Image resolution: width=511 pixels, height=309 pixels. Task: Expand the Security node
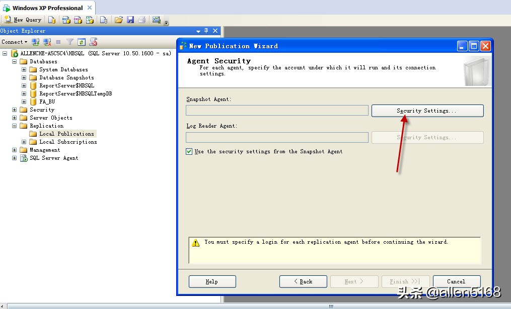14,110
